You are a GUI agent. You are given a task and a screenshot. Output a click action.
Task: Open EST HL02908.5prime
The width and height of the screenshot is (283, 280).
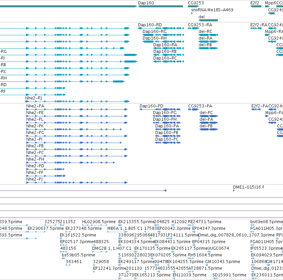(99, 222)
